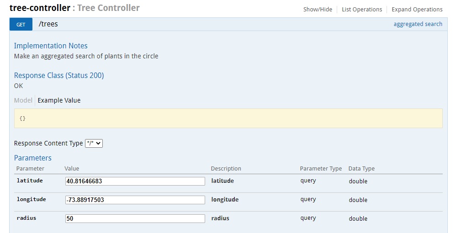Screen dimensions: 461x233
Task: Click the tree-controller heading link
Action: click(x=40, y=8)
